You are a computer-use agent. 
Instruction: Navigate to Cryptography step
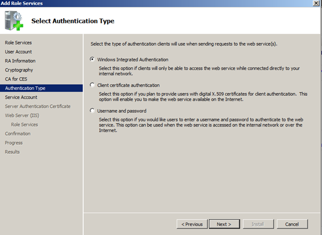pos(19,70)
